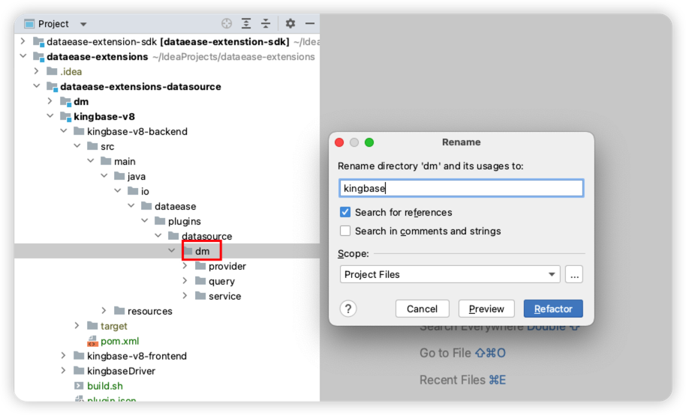The height and width of the screenshot is (415, 686).
Task: Expand the .idea folder
Action: [36, 71]
